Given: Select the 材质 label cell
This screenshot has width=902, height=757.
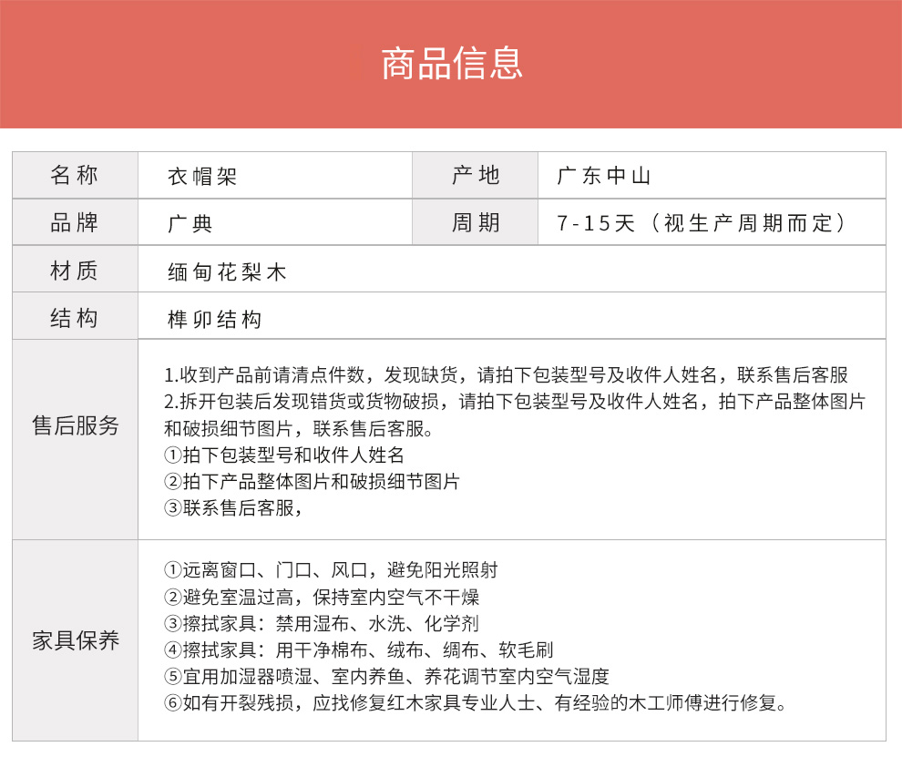Looking at the screenshot, I should click(x=75, y=271).
